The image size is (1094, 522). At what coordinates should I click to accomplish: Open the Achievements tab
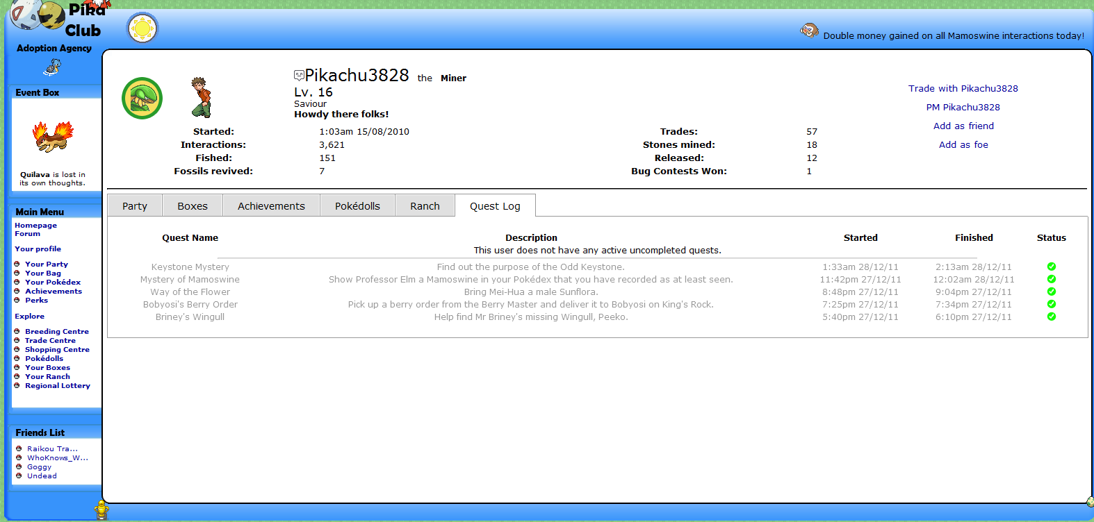pyautogui.click(x=271, y=206)
